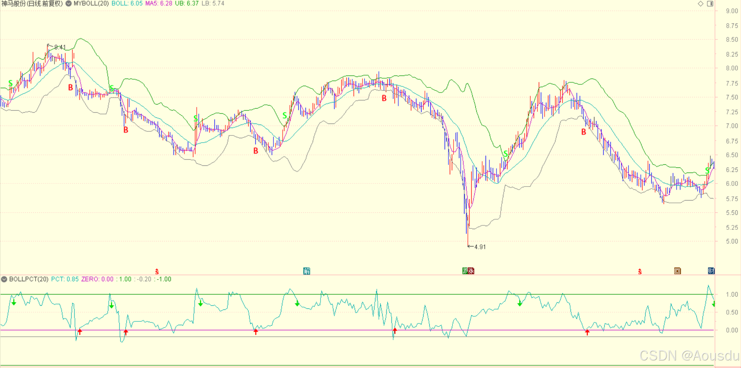Click the 4.91 low price marker
Screen dimensions: 741x368
479,247
